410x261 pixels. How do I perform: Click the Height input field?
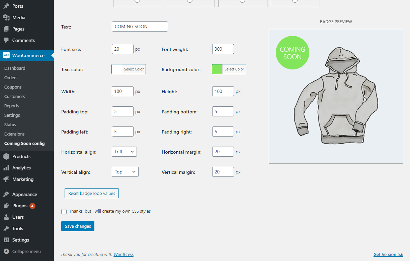pyautogui.click(x=223, y=91)
